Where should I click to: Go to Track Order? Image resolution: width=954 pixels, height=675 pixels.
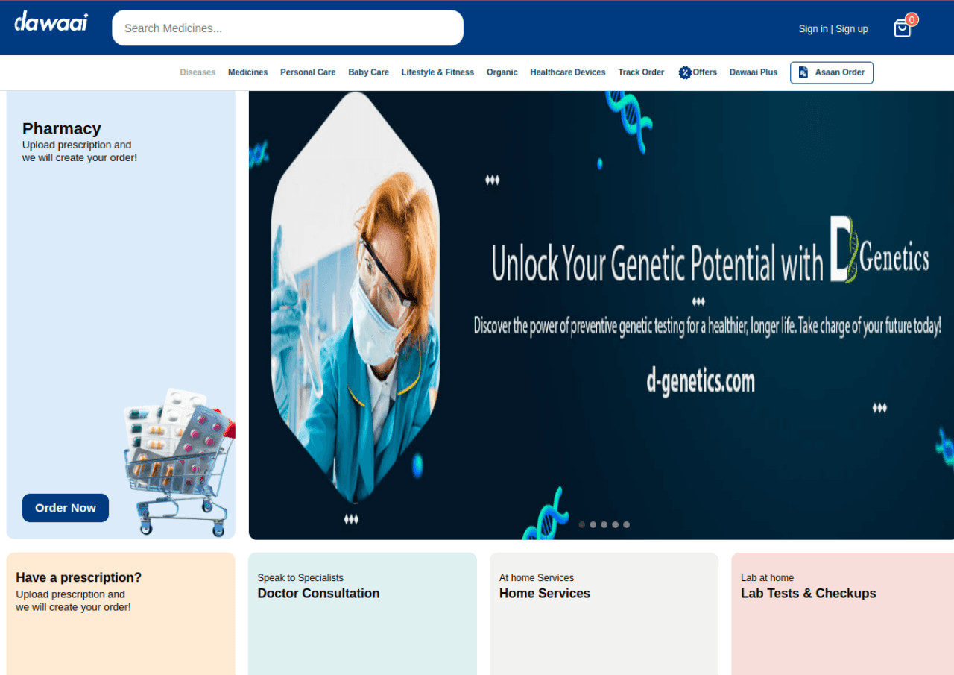pos(641,72)
